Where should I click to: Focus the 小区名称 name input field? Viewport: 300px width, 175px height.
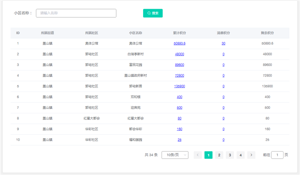(x=76, y=13)
